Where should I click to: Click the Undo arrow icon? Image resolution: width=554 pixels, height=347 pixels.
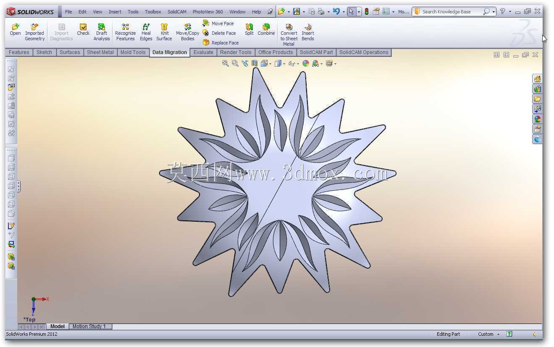click(336, 12)
